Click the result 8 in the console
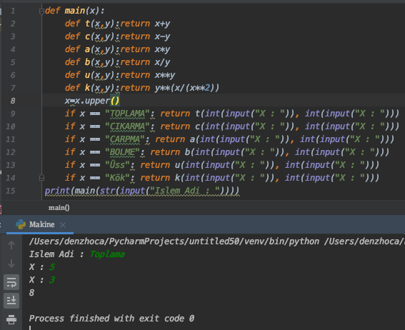The height and width of the screenshot is (330, 405). click(x=31, y=293)
